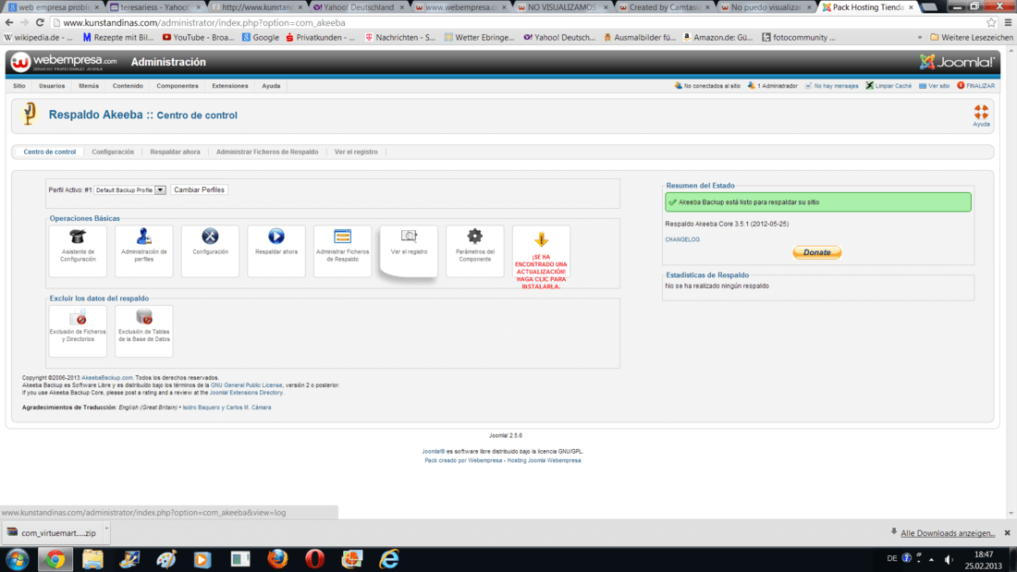Open AkeebaBackup.com copyright link

coord(107,377)
